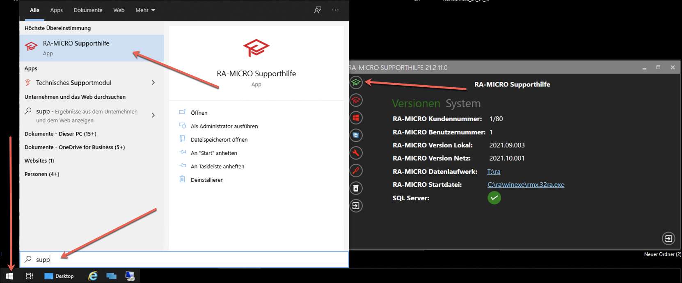
Task: Launch the TeamViewer remote icon in sidebar
Action: [356, 135]
